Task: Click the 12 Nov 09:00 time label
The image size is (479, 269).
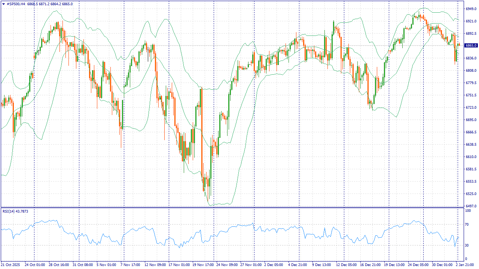Action: pyautogui.click(x=155, y=265)
